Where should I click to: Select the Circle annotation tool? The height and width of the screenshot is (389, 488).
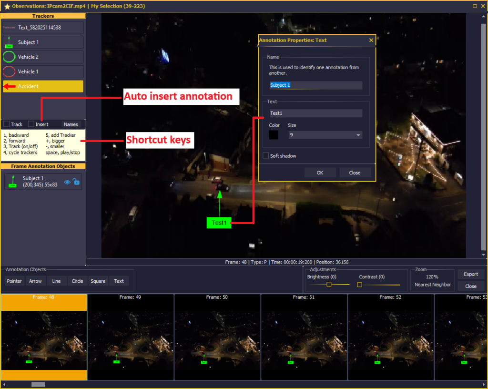click(77, 281)
